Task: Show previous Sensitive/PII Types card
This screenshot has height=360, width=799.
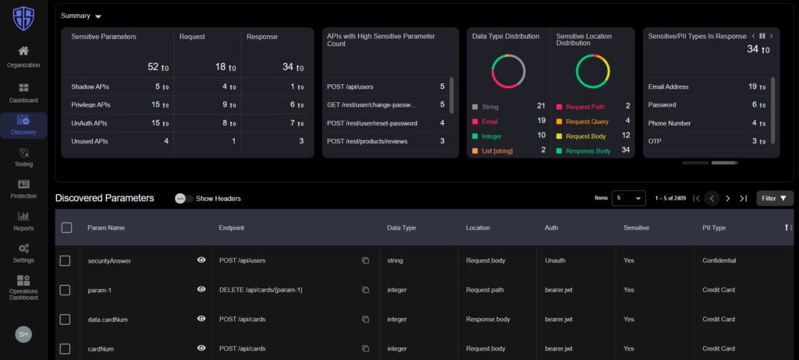Action: (753, 36)
